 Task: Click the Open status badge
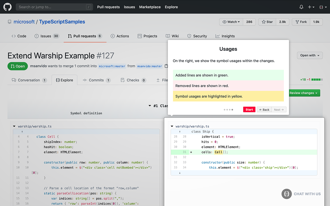pyautogui.click(x=18, y=66)
